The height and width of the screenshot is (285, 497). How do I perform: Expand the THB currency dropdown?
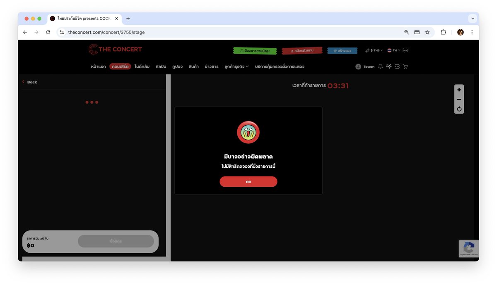point(374,50)
